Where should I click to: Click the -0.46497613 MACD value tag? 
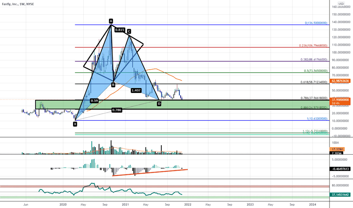tap(340, 169)
